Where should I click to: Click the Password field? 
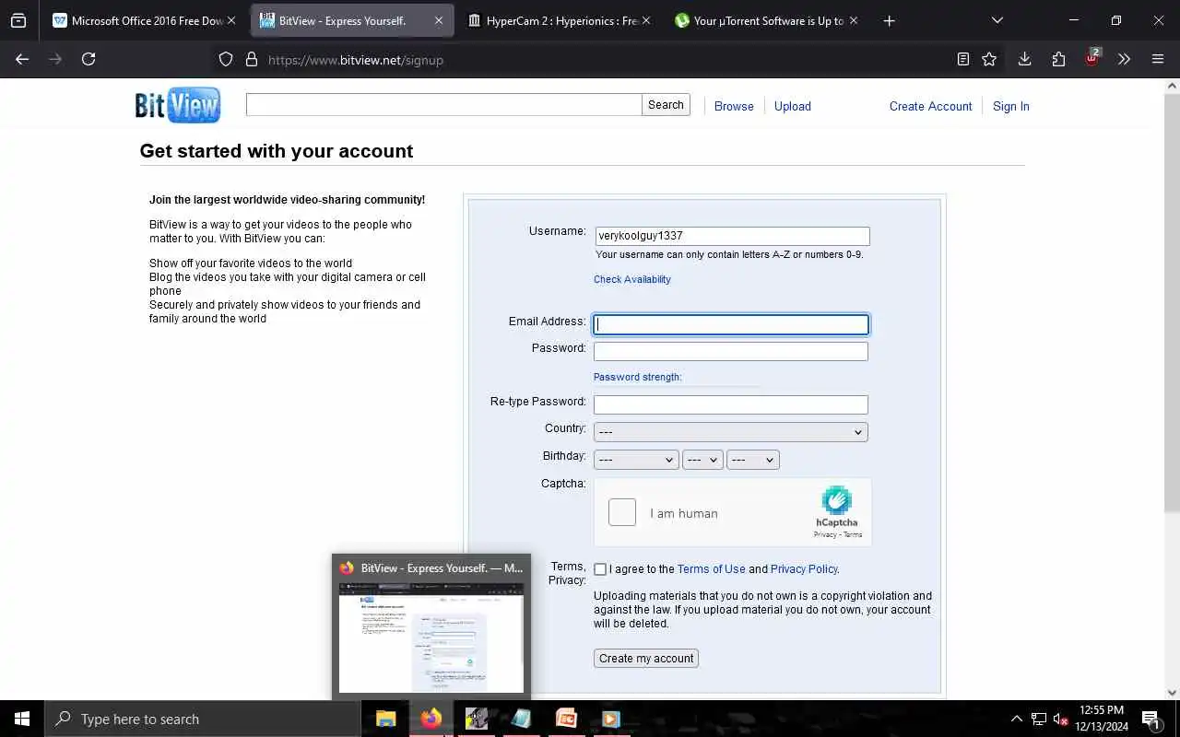[731, 351]
